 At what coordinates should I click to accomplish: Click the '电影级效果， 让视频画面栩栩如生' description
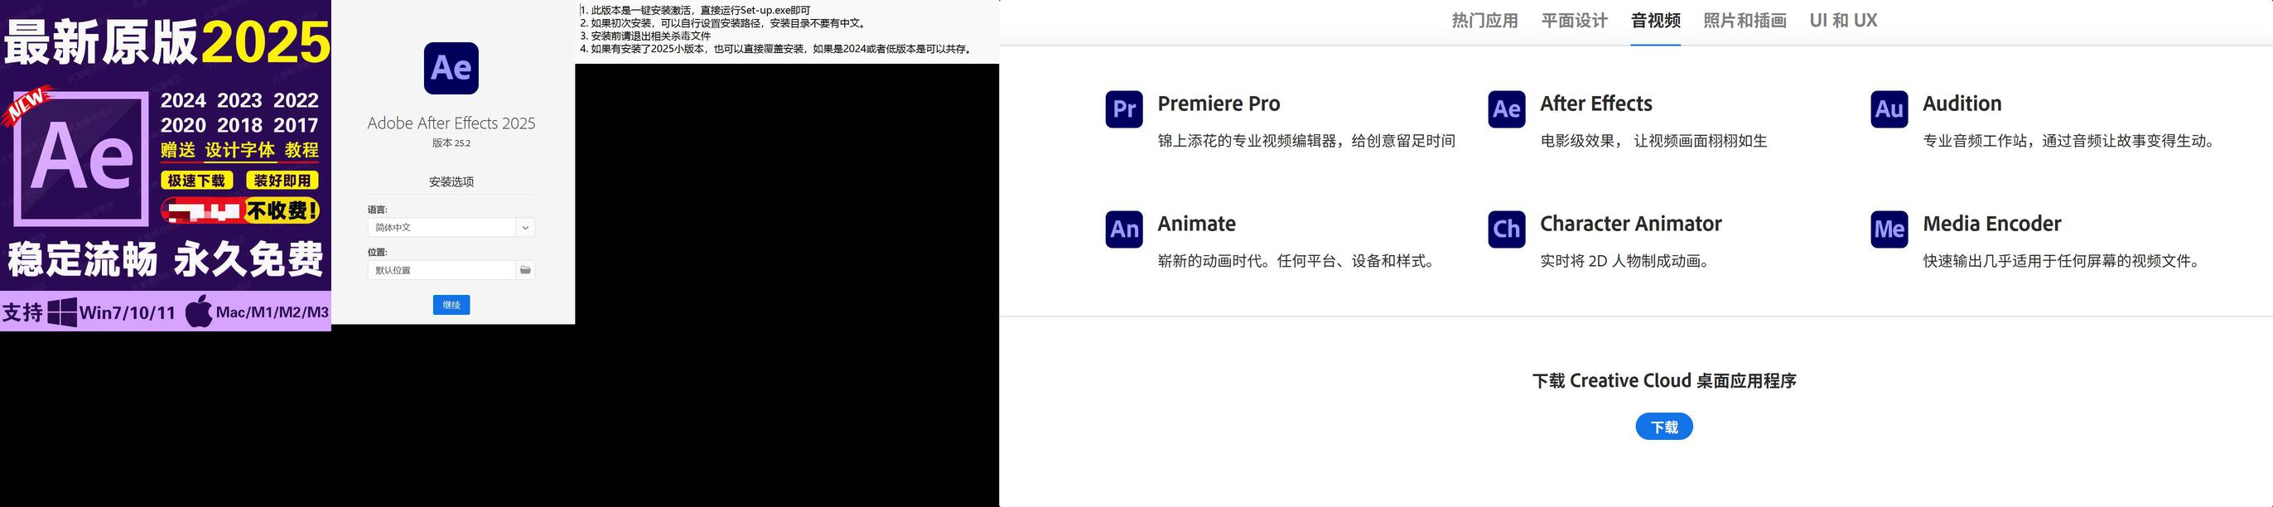[x=1653, y=141]
